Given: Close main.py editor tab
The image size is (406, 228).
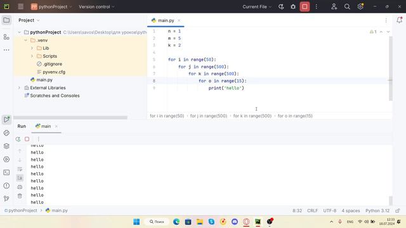Looking at the screenshot, I should [179, 20].
